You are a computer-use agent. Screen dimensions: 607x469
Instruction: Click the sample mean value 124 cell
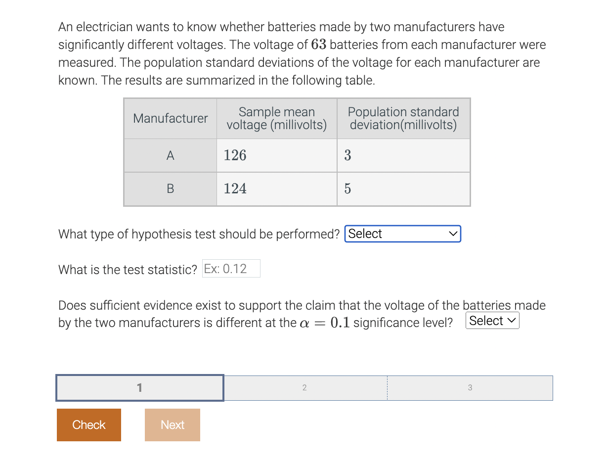coord(276,188)
